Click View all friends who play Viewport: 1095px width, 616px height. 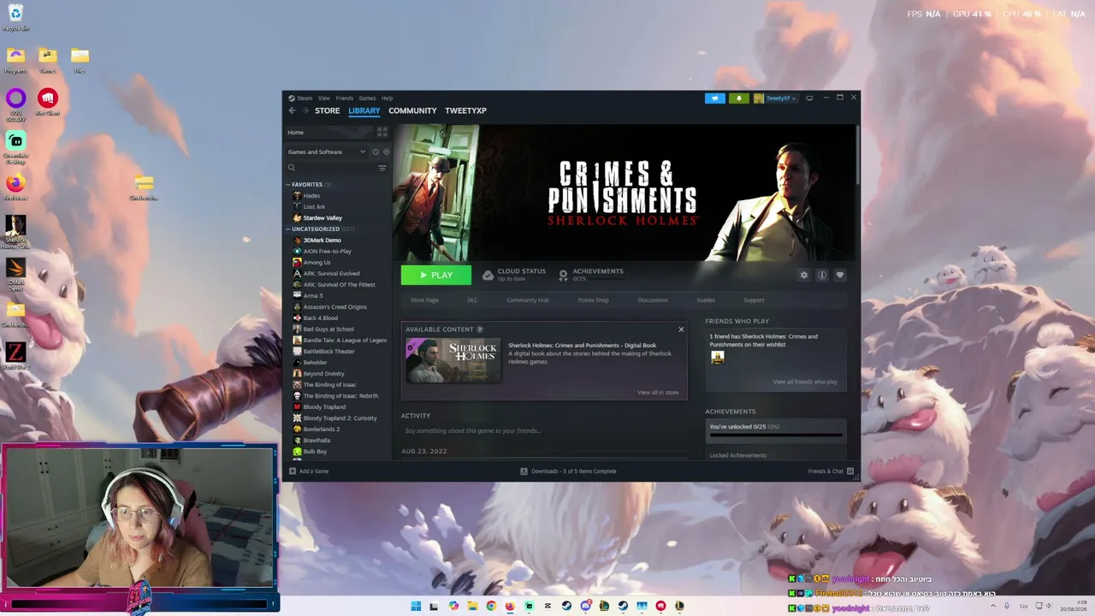[x=805, y=382]
